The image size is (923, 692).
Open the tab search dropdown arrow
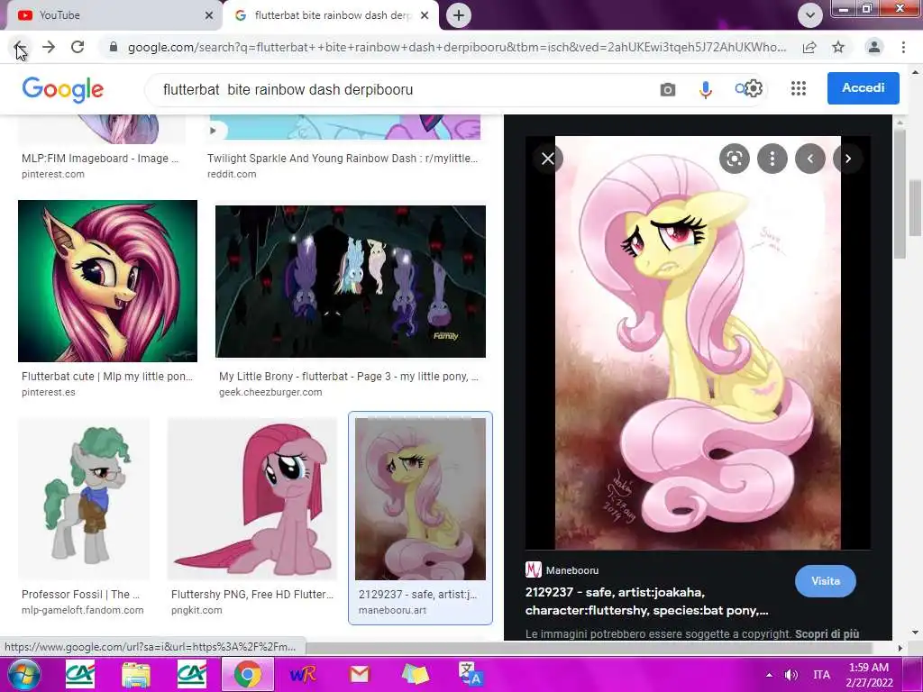point(810,15)
